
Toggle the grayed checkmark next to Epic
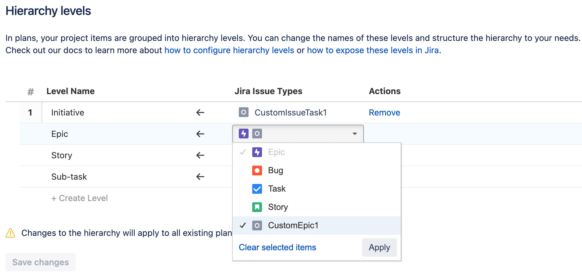243,152
